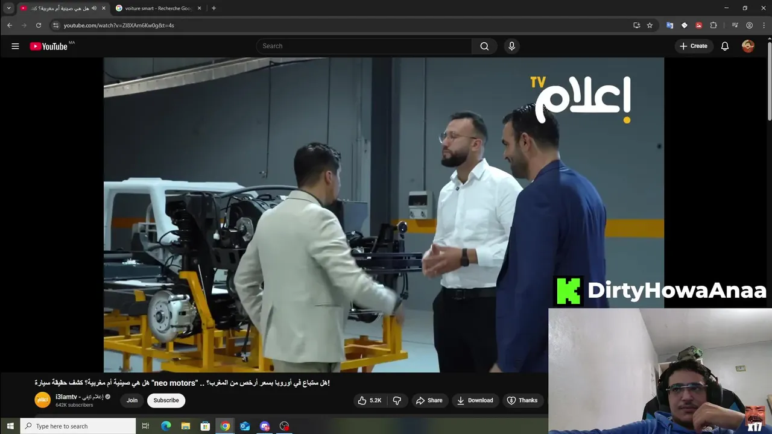Open the black tag extension icon

click(x=684, y=25)
